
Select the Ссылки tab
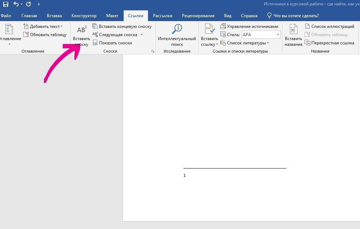[135, 16]
